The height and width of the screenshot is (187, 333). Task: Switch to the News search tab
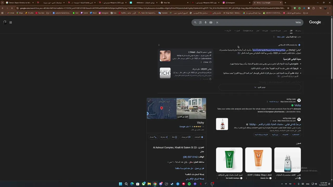tap(258, 31)
